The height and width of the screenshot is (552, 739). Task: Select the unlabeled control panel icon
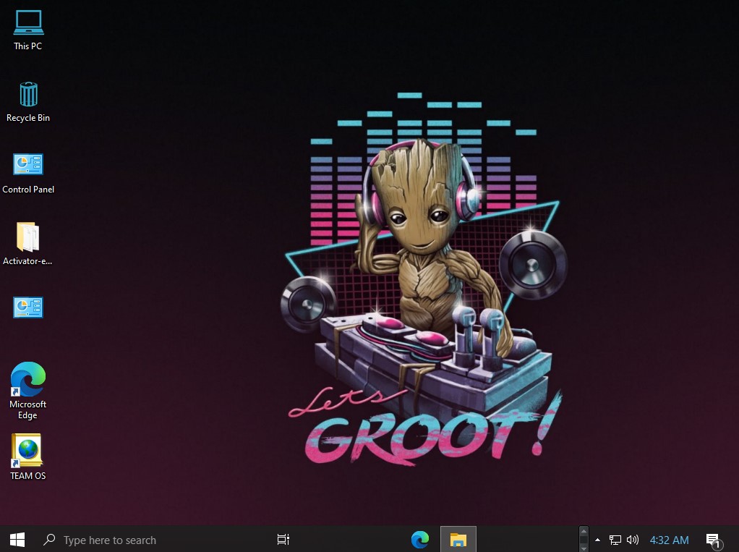[x=28, y=307]
